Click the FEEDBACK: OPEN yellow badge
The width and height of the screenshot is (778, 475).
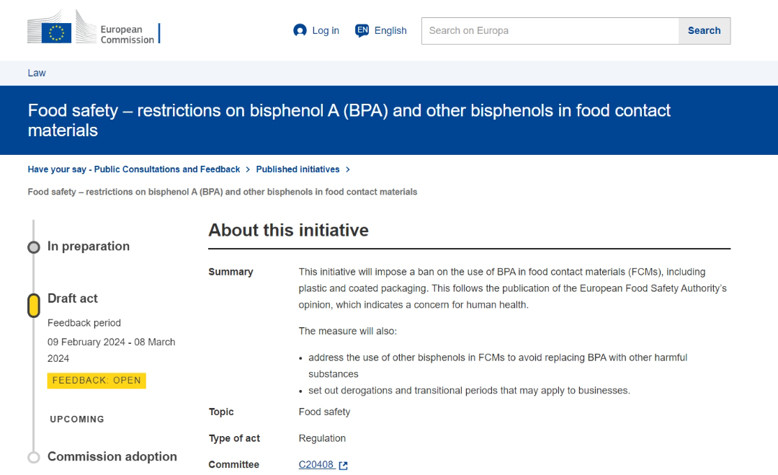[x=97, y=381]
